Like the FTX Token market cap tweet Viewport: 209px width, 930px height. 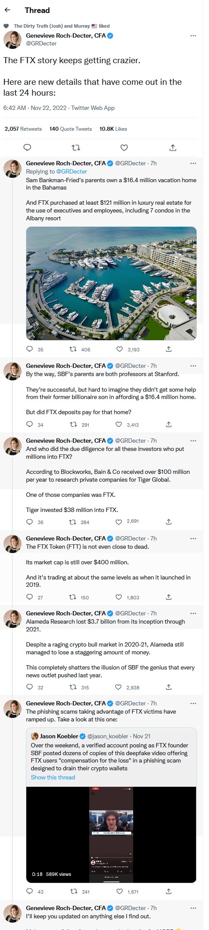click(x=119, y=597)
